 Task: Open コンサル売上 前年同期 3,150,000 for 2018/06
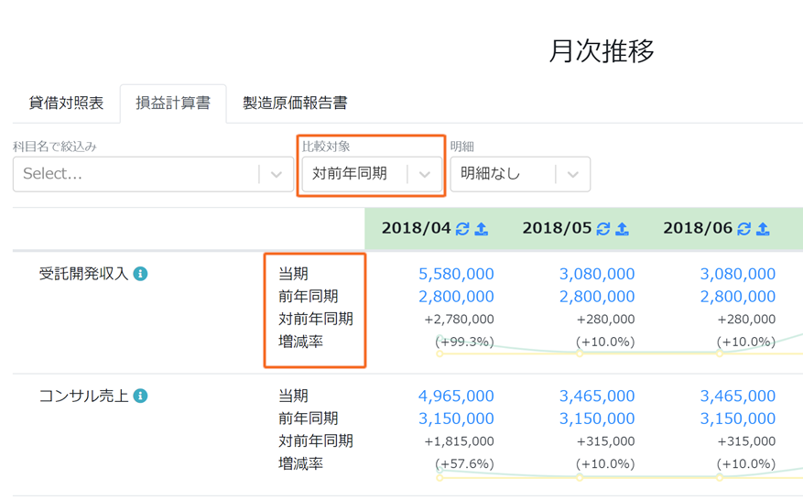pyautogui.click(x=738, y=418)
